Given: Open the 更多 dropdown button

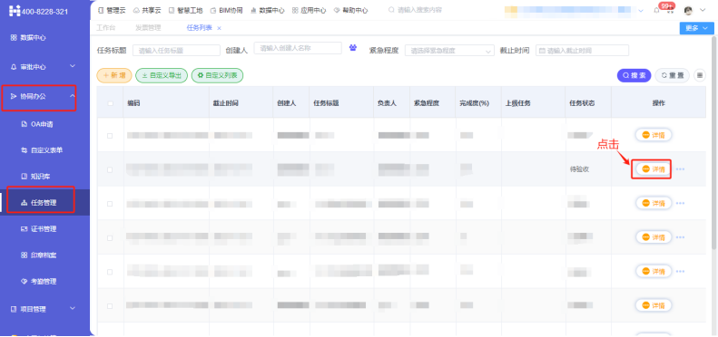Looking at the screenshot, I should tap(696, 28).
